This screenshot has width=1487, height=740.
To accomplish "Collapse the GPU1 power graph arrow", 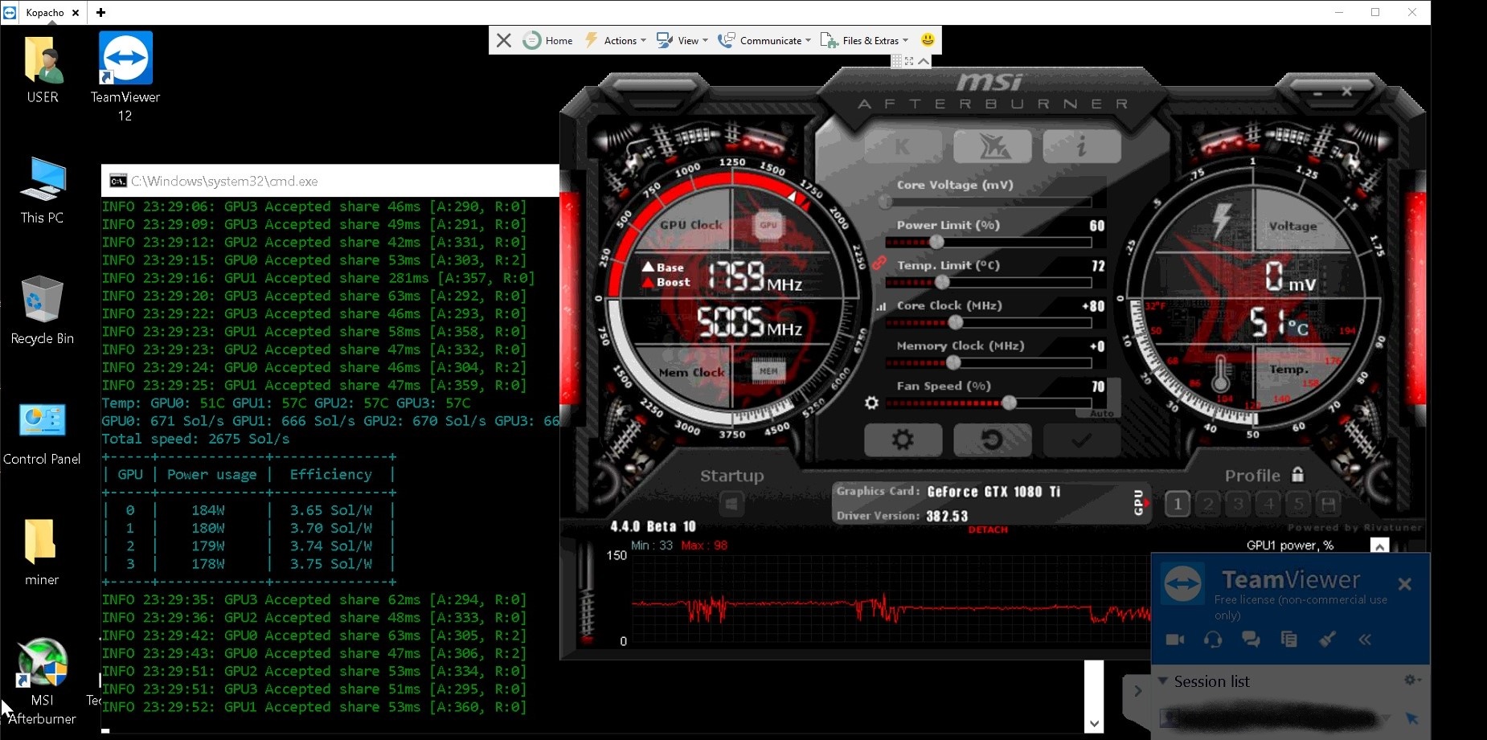I will tap(1379, 546).
